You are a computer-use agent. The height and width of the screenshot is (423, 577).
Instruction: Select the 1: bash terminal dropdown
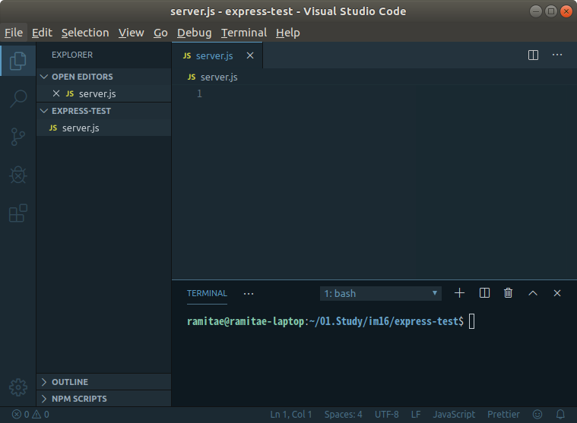381,293
